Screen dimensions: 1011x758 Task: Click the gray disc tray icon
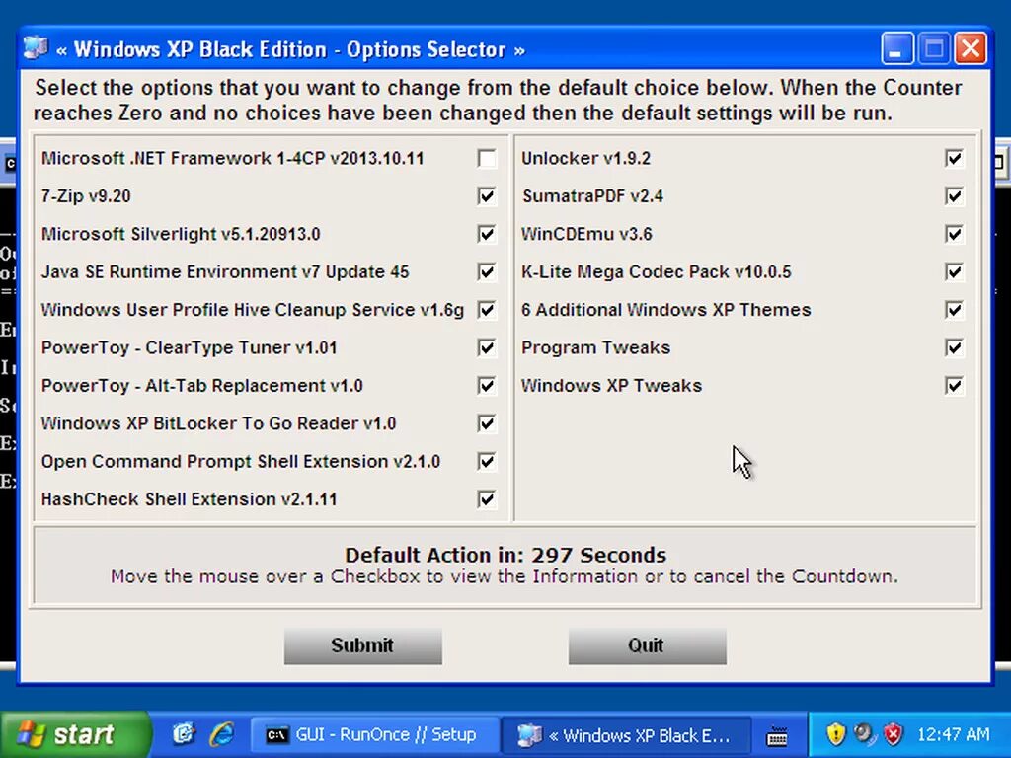coord(864,733)
